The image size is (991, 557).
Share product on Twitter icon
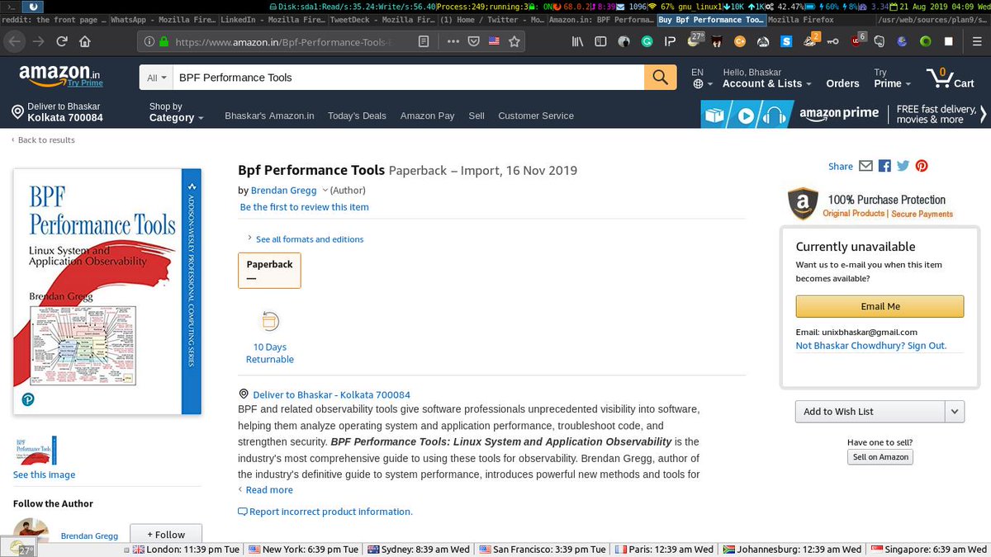point(903,166)
